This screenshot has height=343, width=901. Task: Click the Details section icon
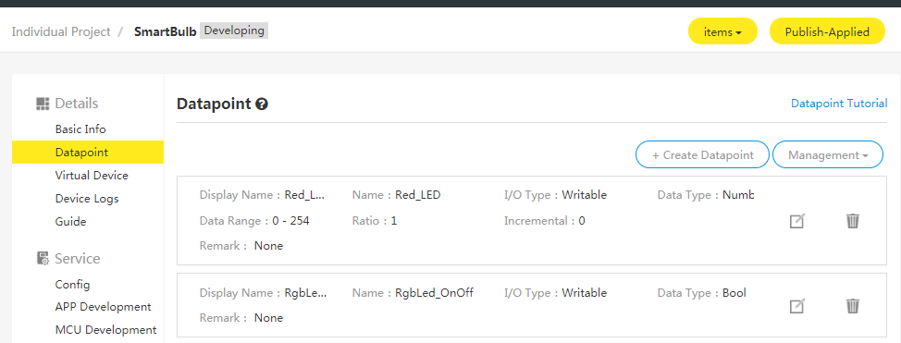(x=43, y=104)
